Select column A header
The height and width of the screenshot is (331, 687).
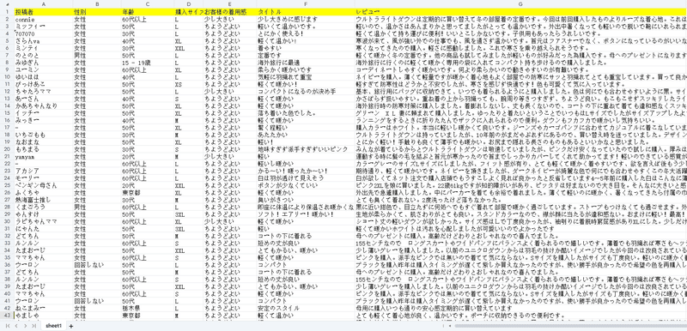pyautogui.click(x=44, y=3)
